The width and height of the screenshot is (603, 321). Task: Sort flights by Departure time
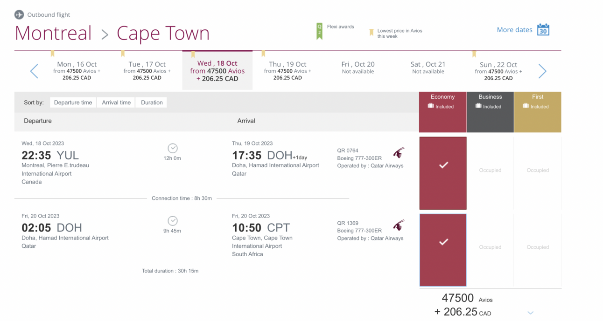pyautogui.click(x=73, y=102)
